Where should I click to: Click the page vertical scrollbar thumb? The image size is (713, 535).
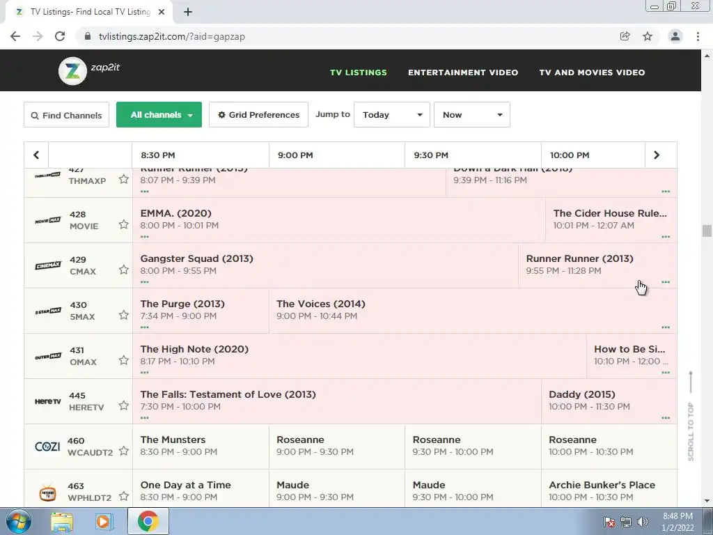(x=707, y=231)
